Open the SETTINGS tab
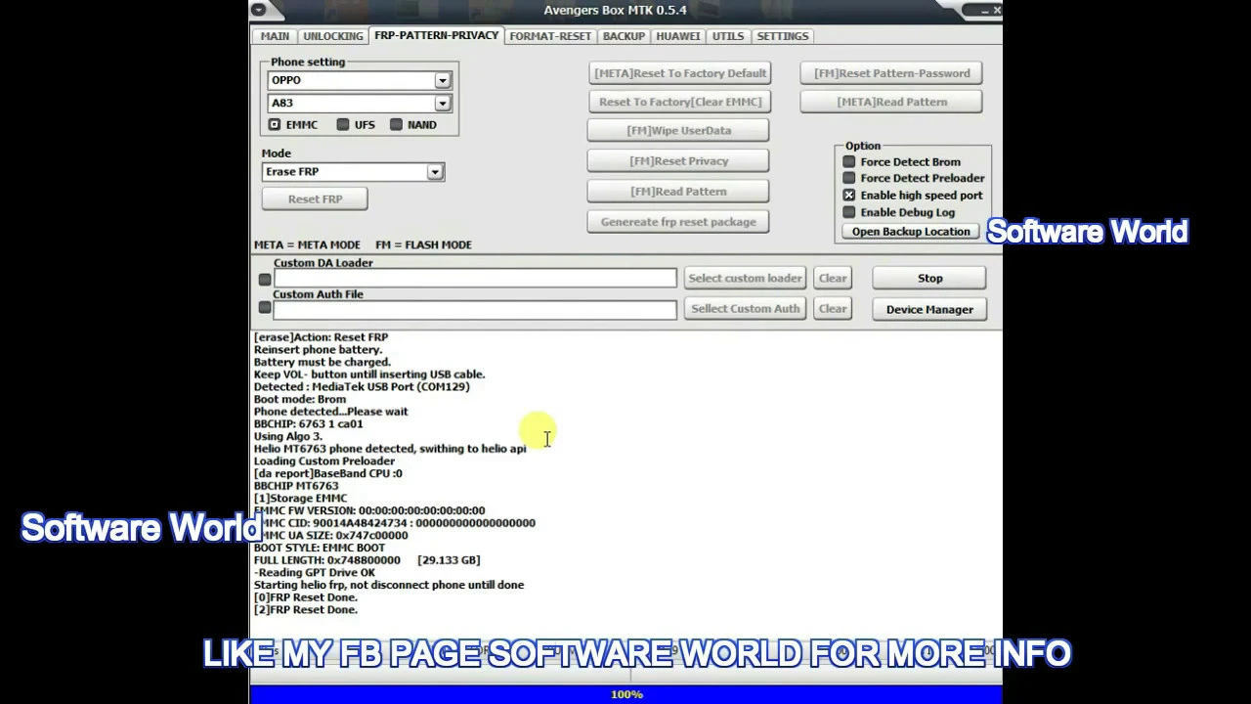Screen dimensions: 1251x704 783,36
